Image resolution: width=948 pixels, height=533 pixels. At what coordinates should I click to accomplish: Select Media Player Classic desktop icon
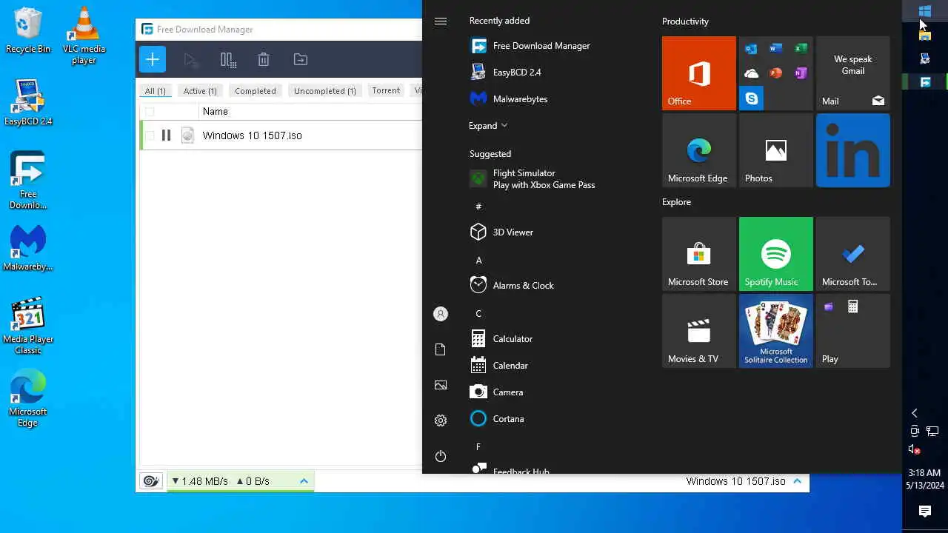pos(28,326)
